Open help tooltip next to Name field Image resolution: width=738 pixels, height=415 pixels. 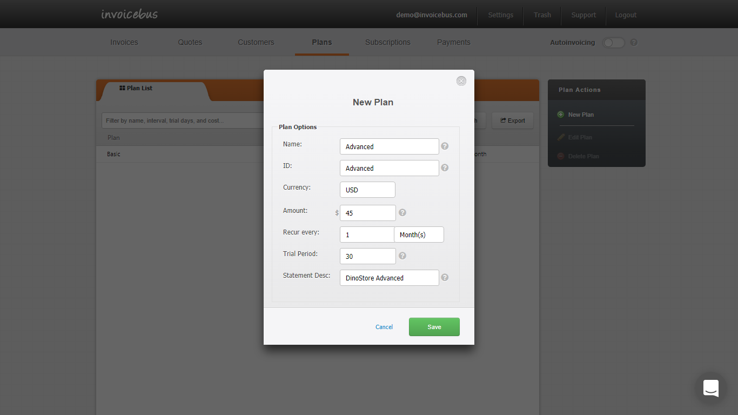click(445, 146)
